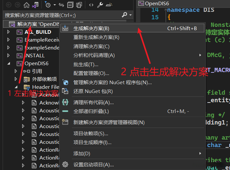Toggle sync with active document arrows icon
230x170 pixels.
pyautogui.click(x=61, y=5)
